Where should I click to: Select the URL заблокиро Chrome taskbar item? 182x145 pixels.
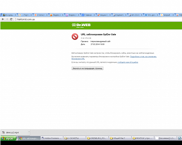(29, 138)
